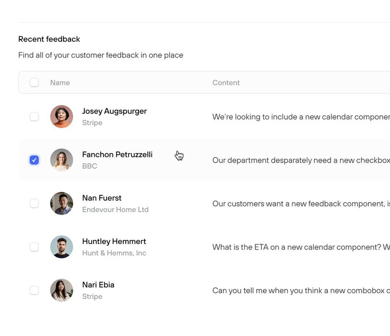390x336 pixels.
Task: Open the Josey Augspurger name link
Action: click(114, 111)
